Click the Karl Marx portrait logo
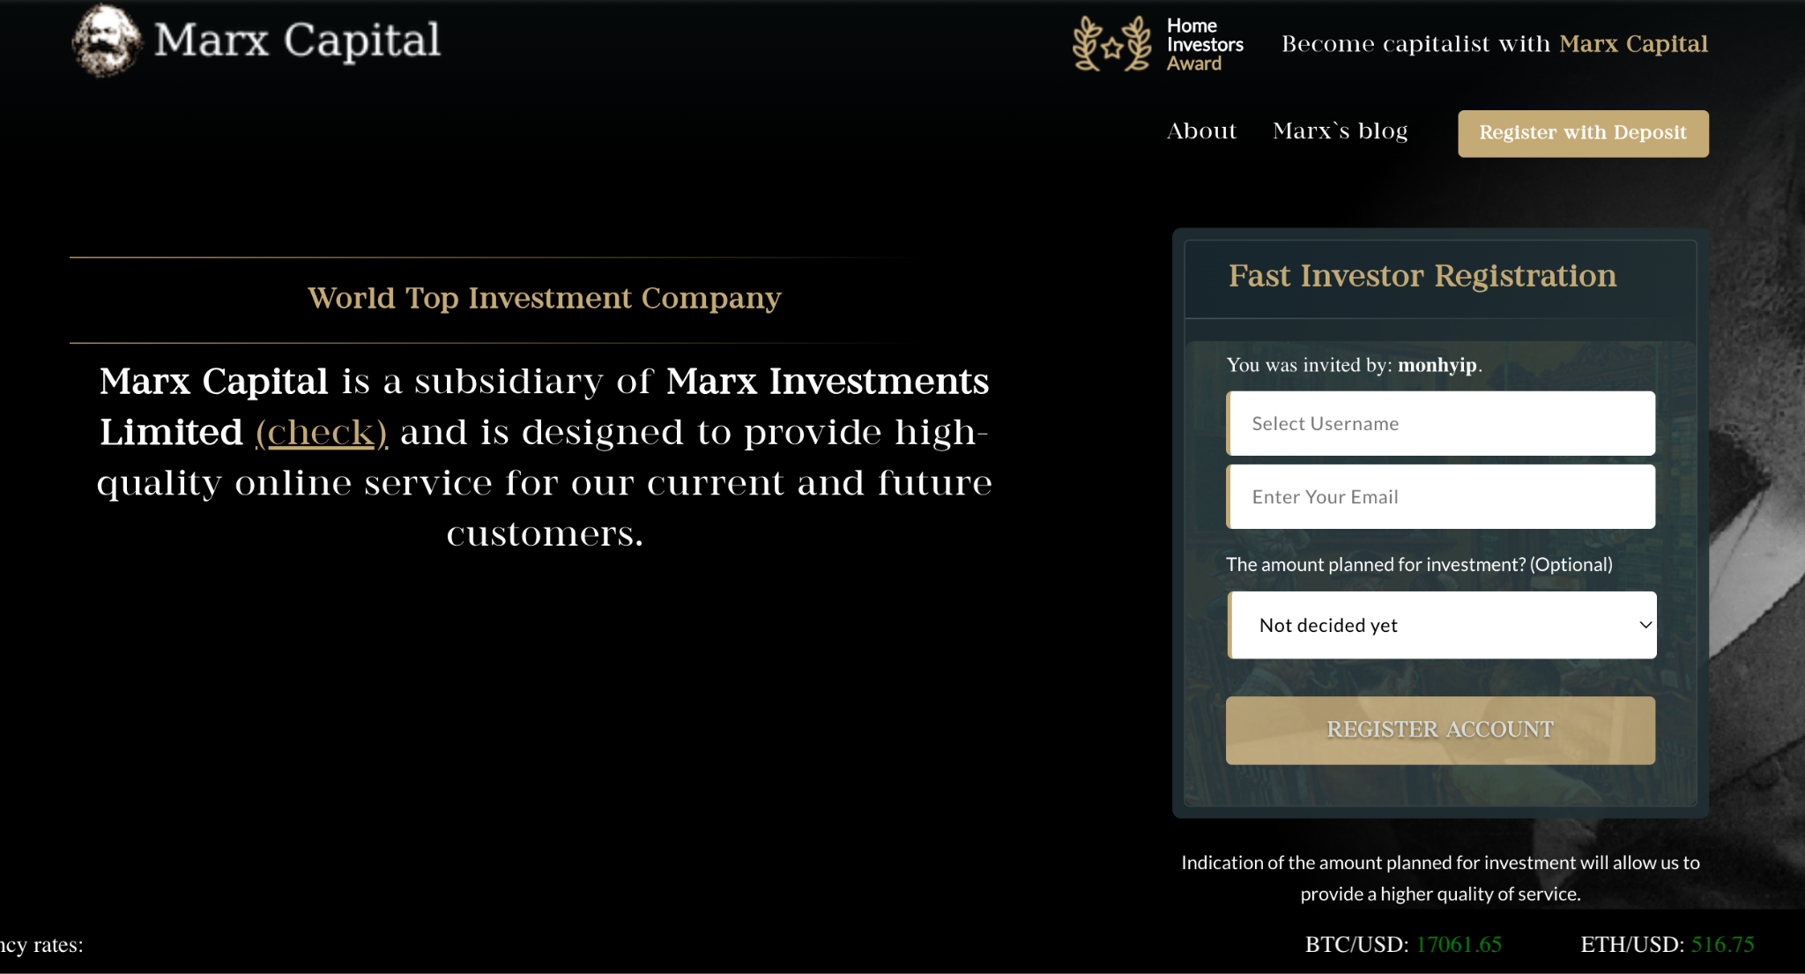1805x974 pixels. tap(106, 41)
